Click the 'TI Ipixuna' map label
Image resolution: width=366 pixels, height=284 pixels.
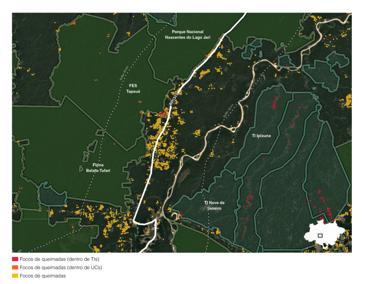click(261, 136)
